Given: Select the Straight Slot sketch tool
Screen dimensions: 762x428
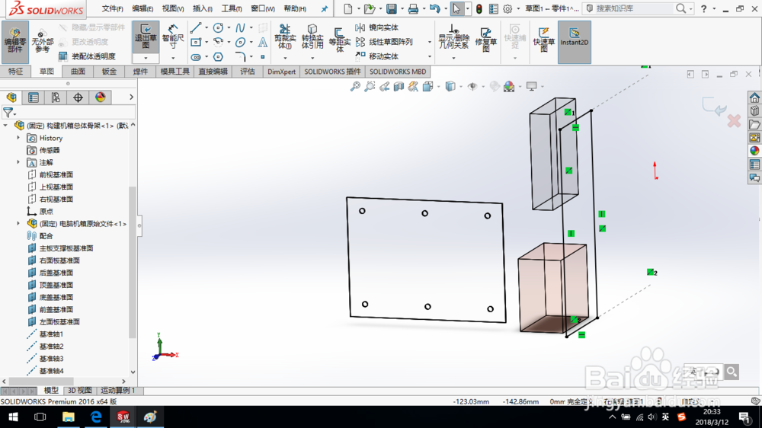Looking at the screenshot, I should pos(195,57).
